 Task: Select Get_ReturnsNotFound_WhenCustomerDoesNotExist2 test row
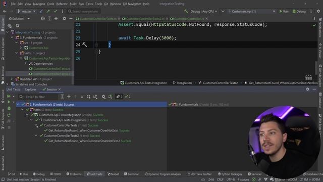click(x=88, y=141)
